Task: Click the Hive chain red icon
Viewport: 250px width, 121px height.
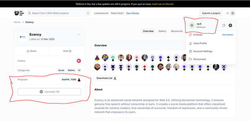Action: (x=79, y=61)
